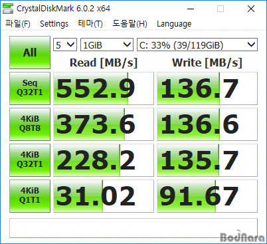Open the 파일(F) menu
The height and width of the screenshot is (244, 267).
pyautogui.click(x=18, y=24)
